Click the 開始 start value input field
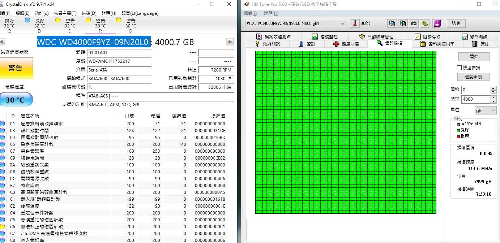Image resolution: width=500 pixels, height=243 pixels. [476, 90]
